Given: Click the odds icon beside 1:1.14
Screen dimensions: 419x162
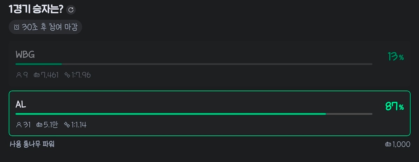Looking at the screenshot, I should tap(67, 125).
